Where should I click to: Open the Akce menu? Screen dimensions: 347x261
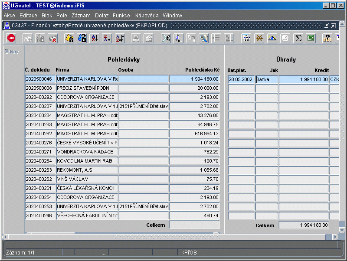pyautogui.click(x=9, y=16)
